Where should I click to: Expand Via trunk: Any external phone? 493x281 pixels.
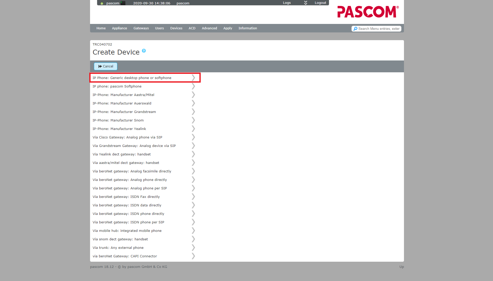[x=193, y=248]
